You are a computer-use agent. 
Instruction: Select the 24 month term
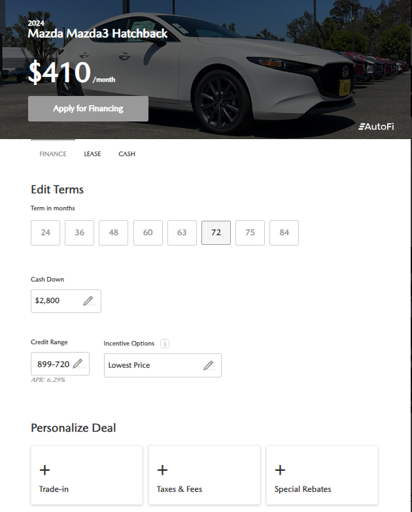pyautogui.click(x=46, y=232)
